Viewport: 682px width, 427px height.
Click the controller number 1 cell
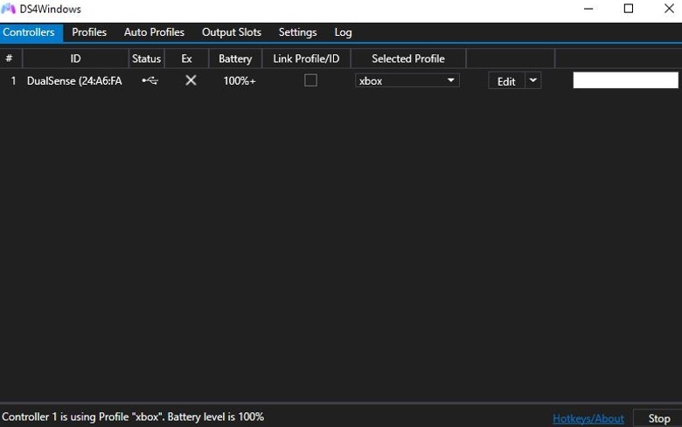click(x=13, y=81)
